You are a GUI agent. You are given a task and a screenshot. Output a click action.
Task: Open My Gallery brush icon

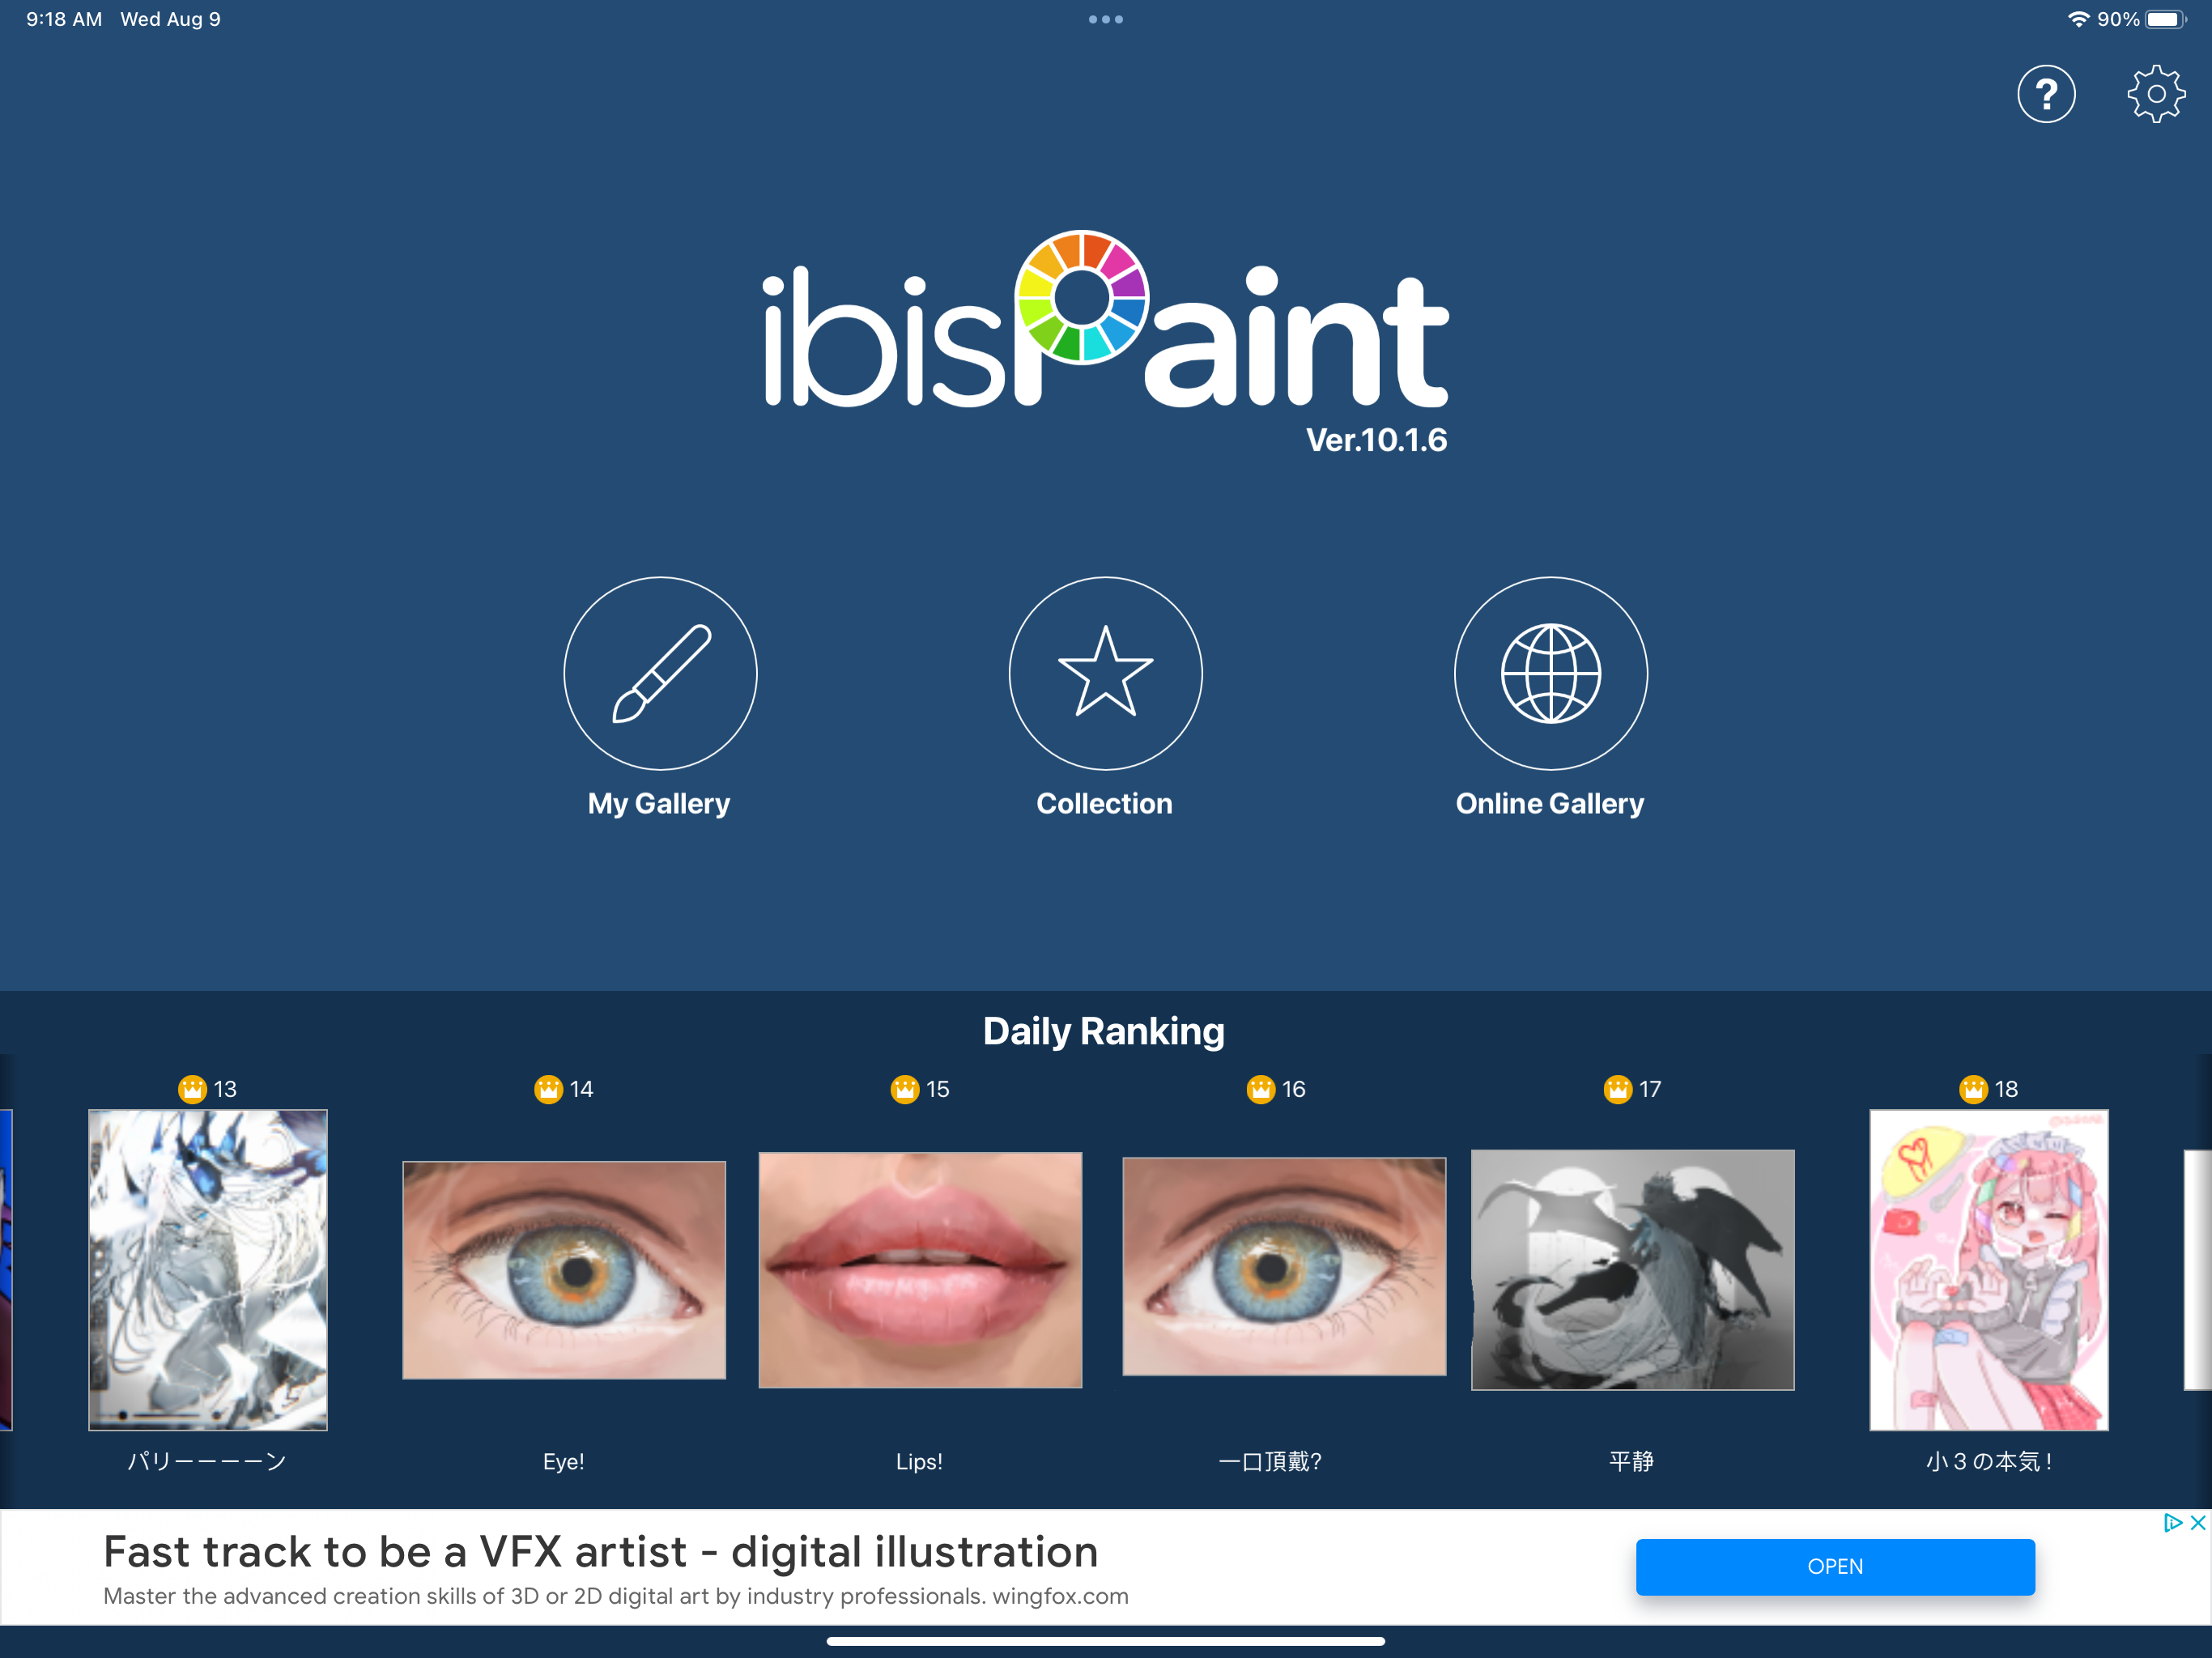[660, 673]
